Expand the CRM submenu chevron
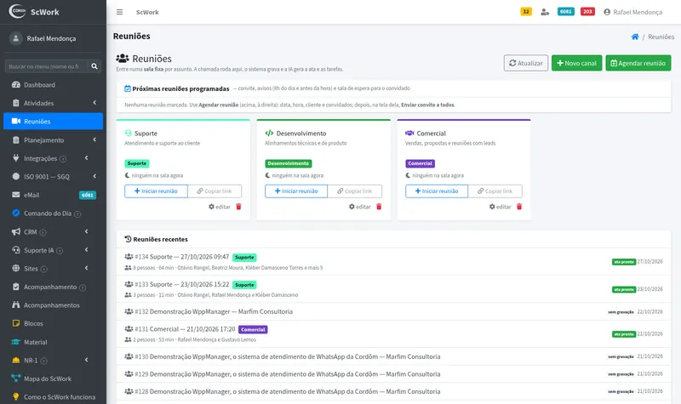Screen dimensions: 681x404 (x=87, y=231)
